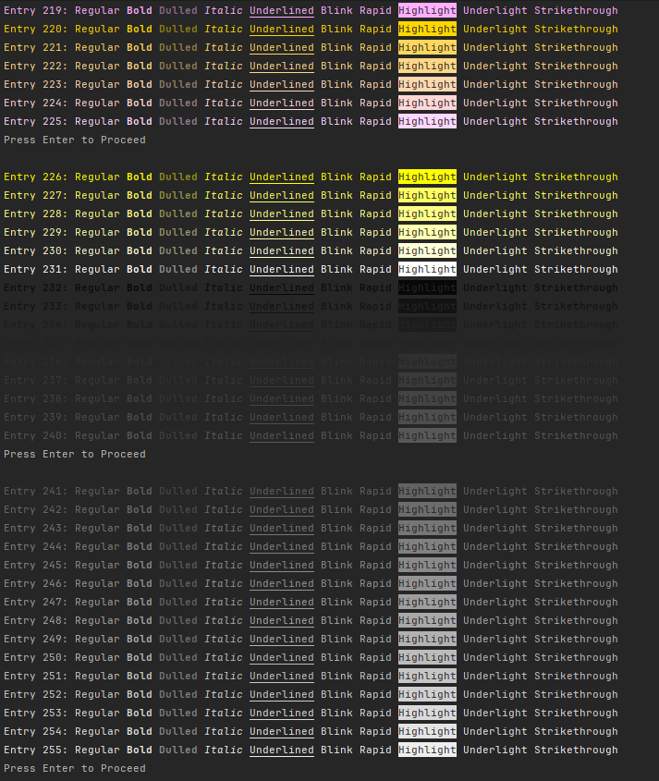Click the Underlined text in Entry 253

point(281,713)
